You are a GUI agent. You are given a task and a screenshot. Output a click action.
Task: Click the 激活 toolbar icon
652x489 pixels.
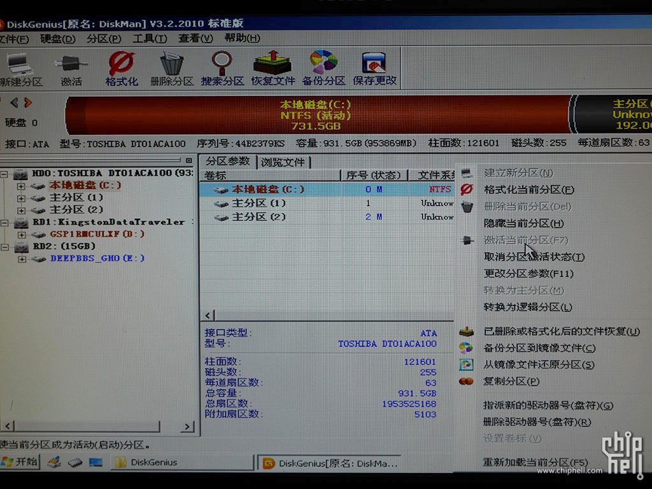point(71,64)
